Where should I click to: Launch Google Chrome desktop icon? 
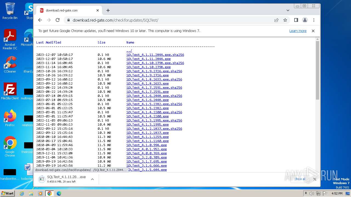[x=10, y=147]
